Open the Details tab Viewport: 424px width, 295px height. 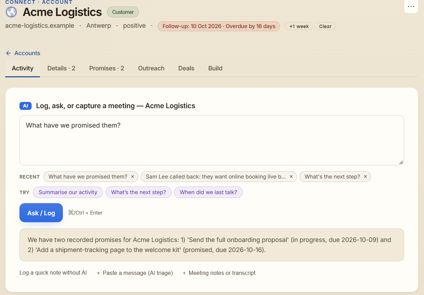coord(61,68)
